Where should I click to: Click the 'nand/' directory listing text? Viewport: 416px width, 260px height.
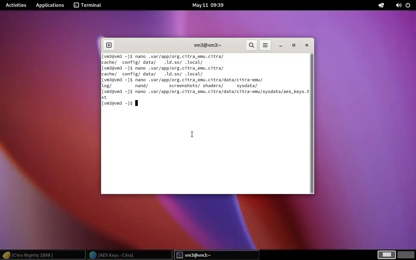tap(142, 86)
